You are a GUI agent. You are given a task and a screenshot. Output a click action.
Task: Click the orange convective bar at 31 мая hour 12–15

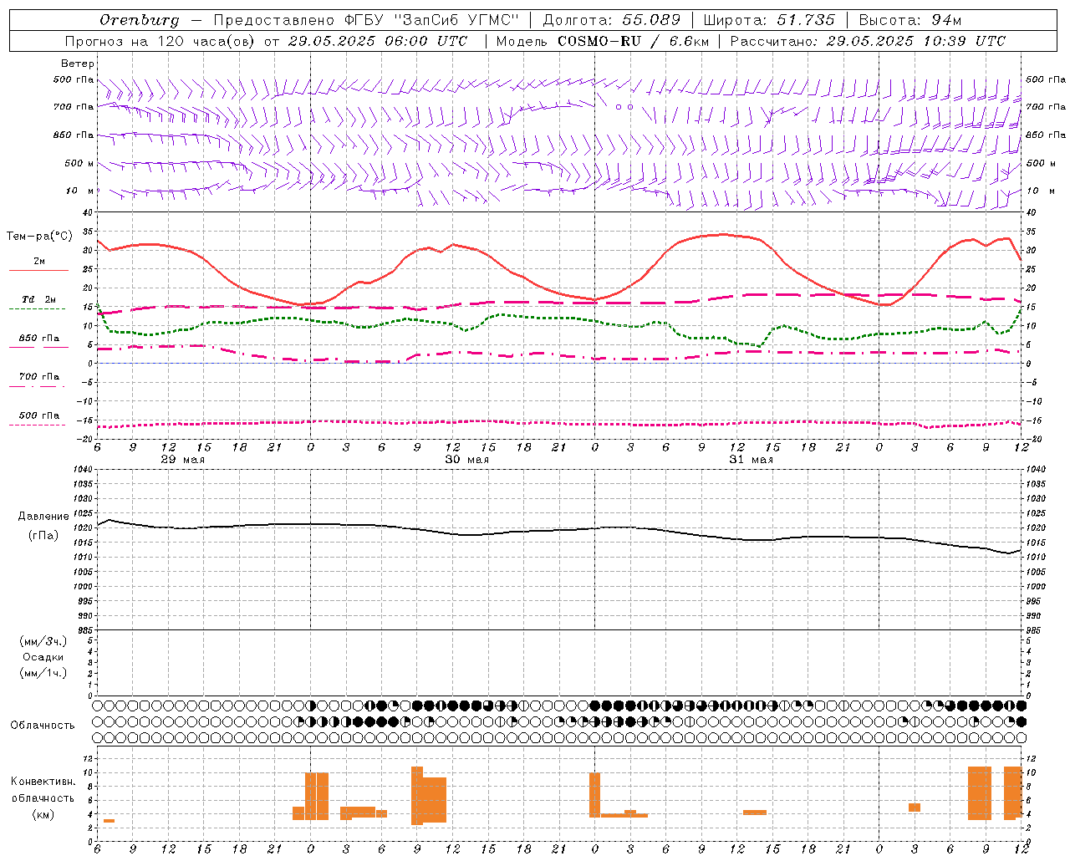pyautogui.click(x=755, y=813)
